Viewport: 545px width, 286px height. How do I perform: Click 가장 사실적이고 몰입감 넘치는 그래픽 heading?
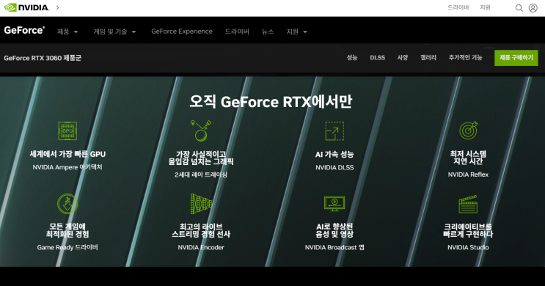point(201,158)
